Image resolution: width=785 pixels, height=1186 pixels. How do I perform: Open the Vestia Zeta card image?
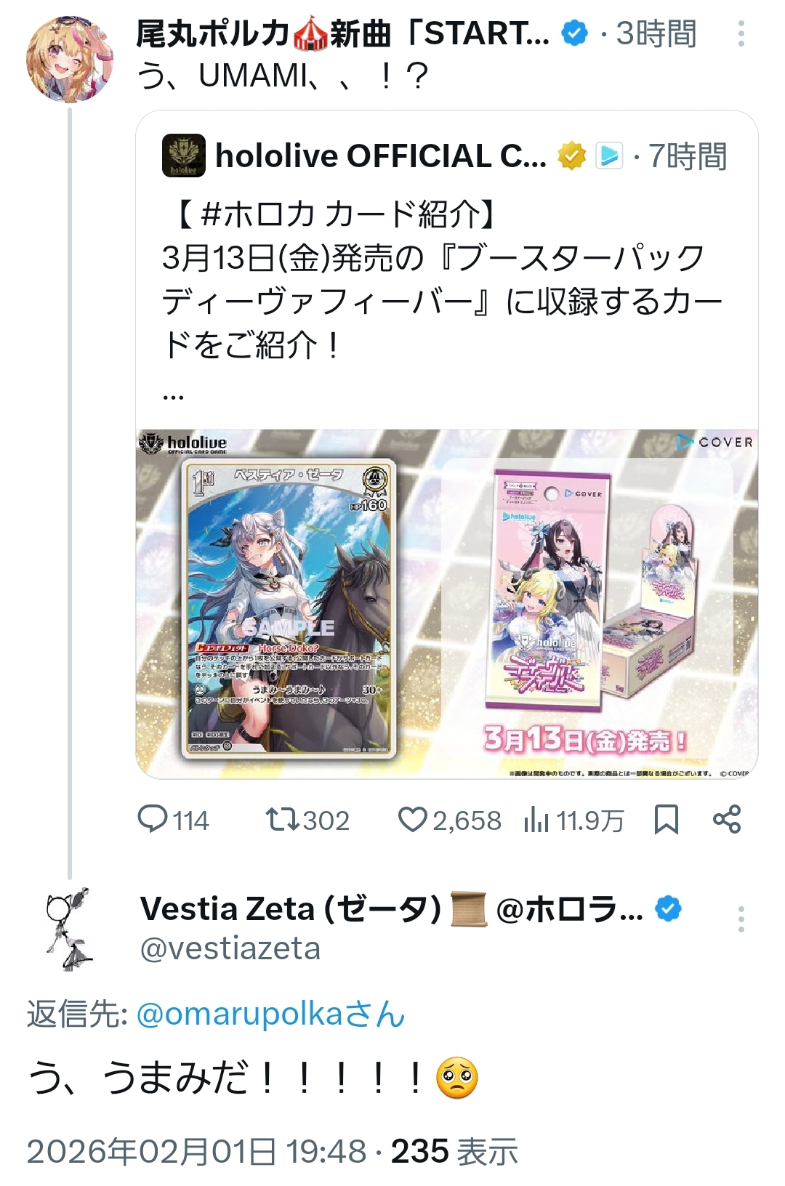[289, 608]
